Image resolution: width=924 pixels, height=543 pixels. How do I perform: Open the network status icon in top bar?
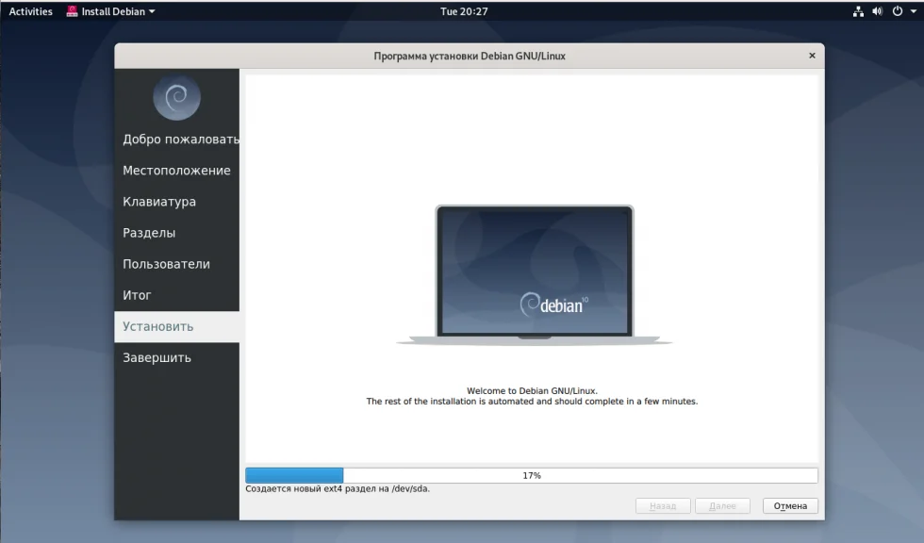click(x=858, y=11)
